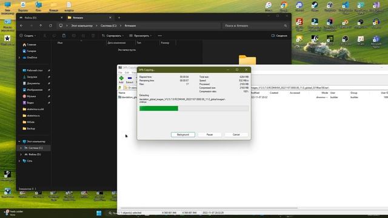Open Главная in the Explorer sidebar
This screenshot has width=388, height=218.
[32, 44]
